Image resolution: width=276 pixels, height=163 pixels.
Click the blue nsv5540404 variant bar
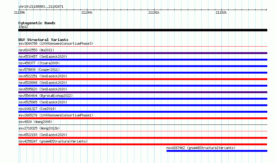143,99
